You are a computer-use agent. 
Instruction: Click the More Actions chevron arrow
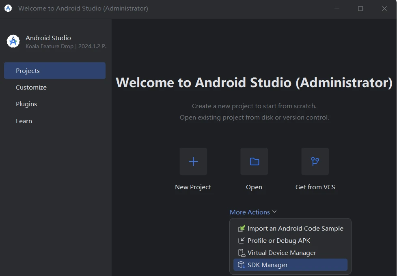[x=274, y=212]
